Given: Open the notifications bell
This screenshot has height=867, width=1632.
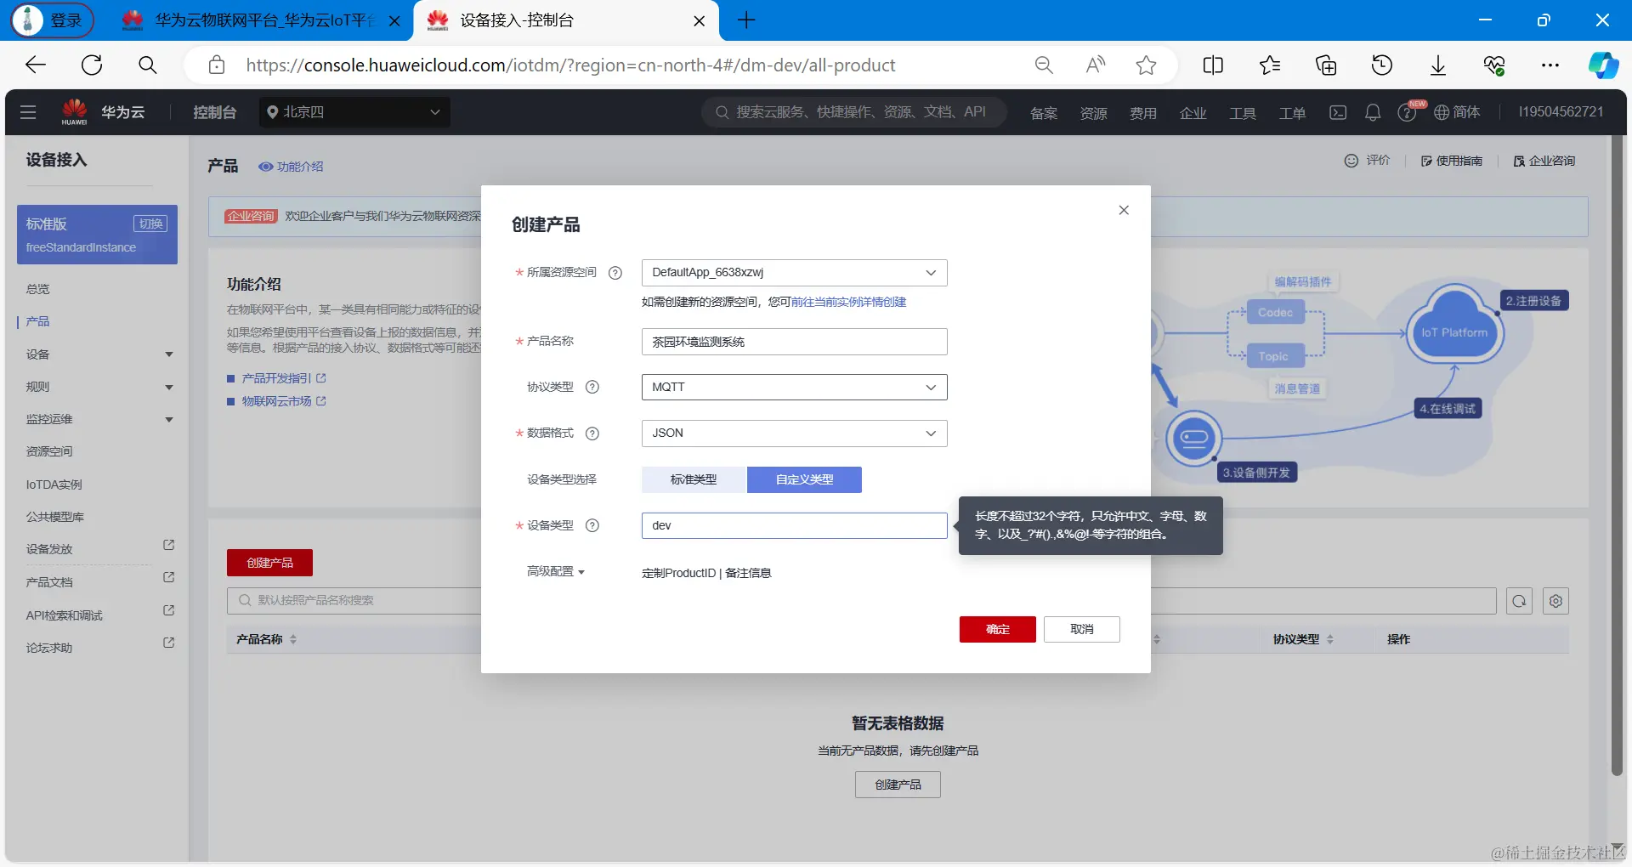Looking at the screenshot, I should pos(1373,112).
